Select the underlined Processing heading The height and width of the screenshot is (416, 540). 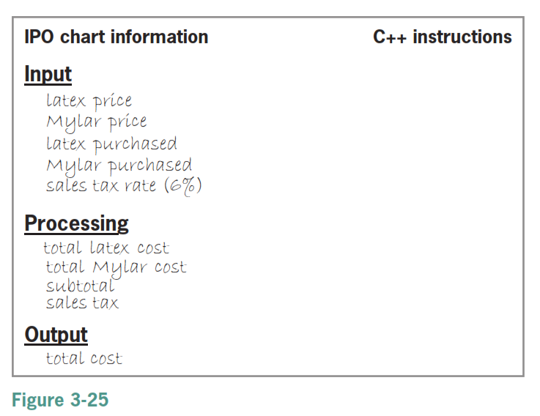(x=76, y=224)
